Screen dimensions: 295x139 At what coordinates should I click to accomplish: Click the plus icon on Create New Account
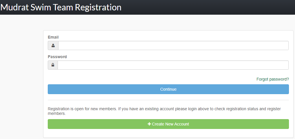tap(149, 124)
